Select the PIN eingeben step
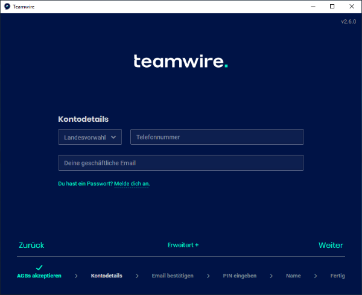362x295 pixels. [239, 276]
